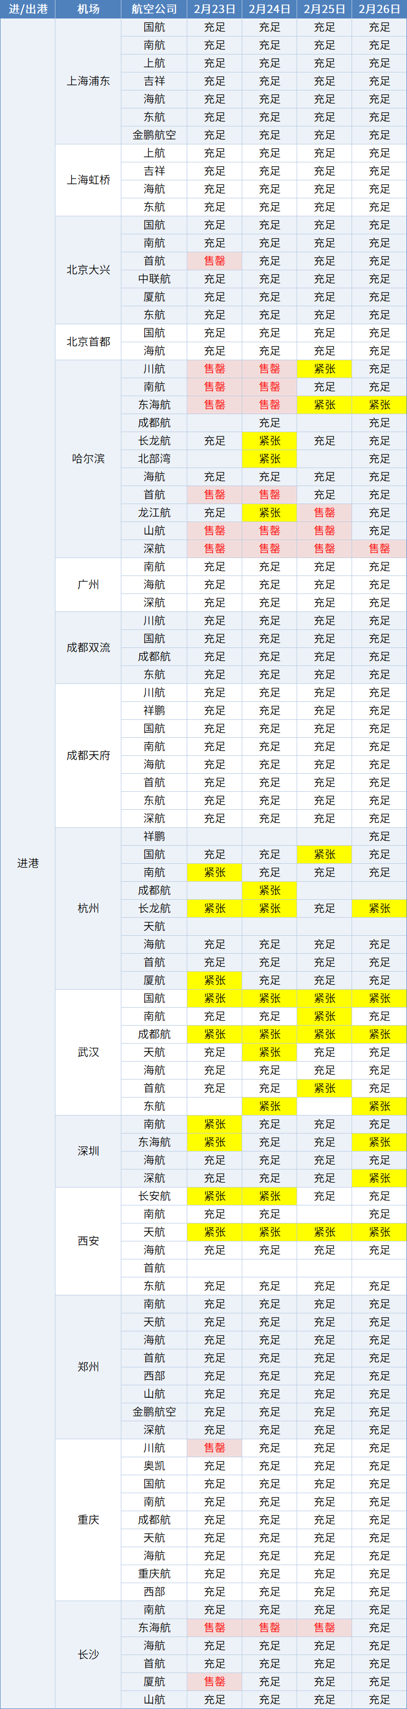The image size is (407, 1709).
Task: Click 紧张 for 深圳 深航 on 2月26日
Action: pyautogui.click(x=379, y=1178)
